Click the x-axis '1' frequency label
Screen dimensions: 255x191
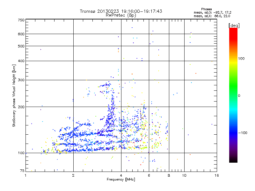[25, 175]
